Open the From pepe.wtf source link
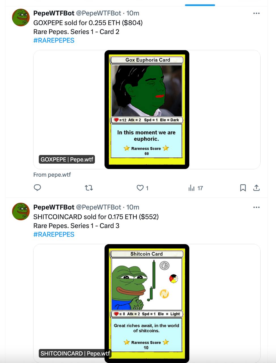Viewport: 276px width, 363px height. 52,175
